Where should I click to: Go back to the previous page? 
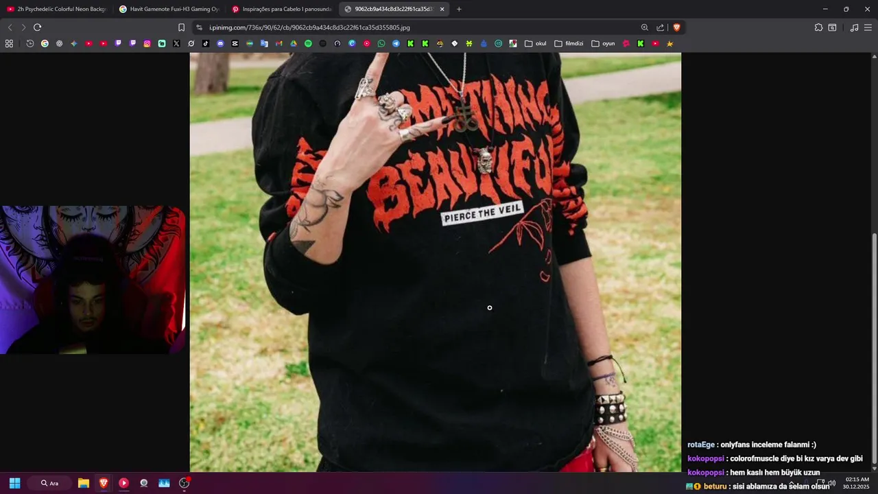pyautogui.click(x=10, y=27)
